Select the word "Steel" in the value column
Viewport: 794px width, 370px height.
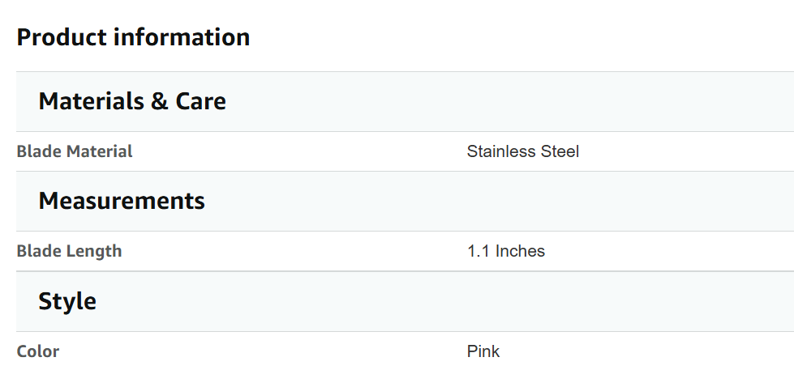click(x=559, y=151)
